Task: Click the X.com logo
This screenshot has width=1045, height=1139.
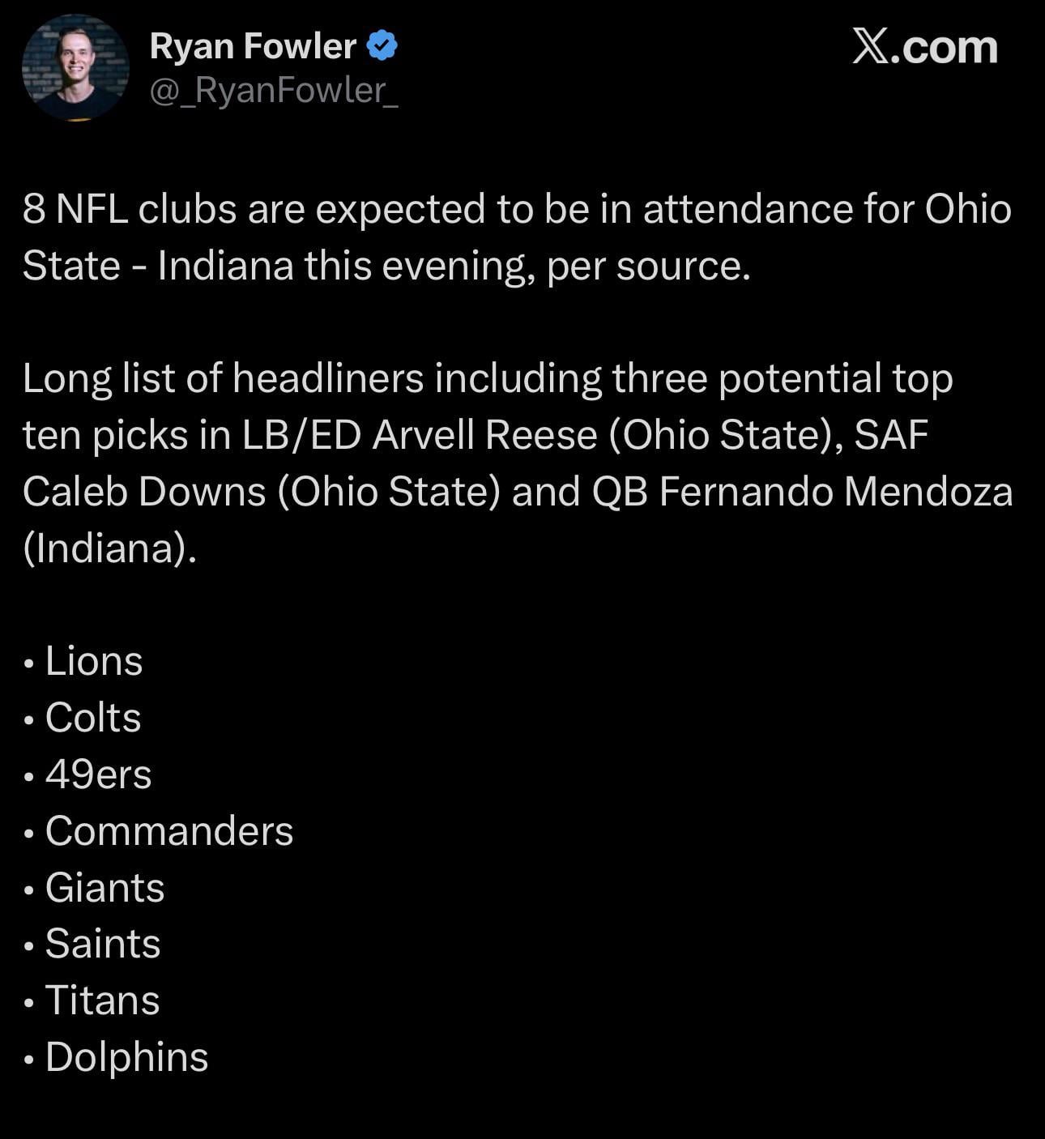Action: tap(924, 47)
